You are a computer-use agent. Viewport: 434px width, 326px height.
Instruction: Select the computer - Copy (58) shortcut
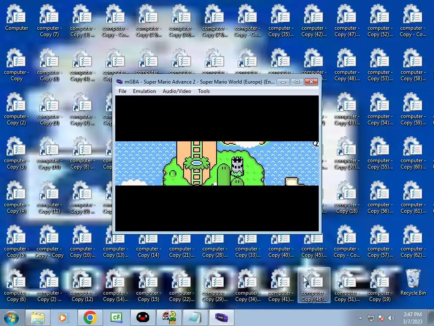(x=413, y=65)
